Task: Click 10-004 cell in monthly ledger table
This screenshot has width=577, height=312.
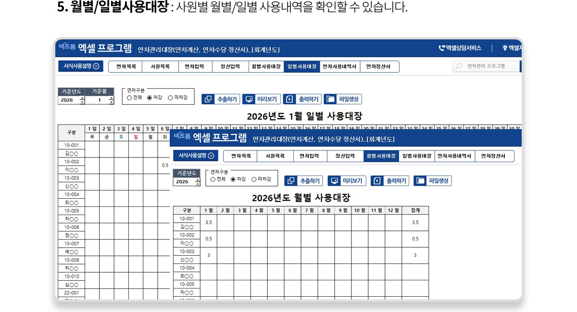Action: coord(187,268)
